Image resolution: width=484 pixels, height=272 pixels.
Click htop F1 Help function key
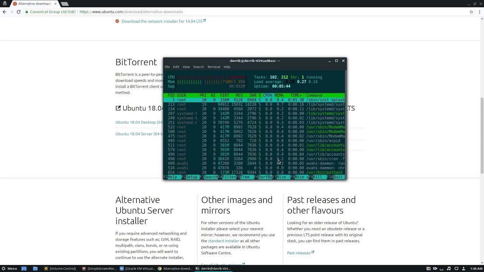click(x=170, y=177)
